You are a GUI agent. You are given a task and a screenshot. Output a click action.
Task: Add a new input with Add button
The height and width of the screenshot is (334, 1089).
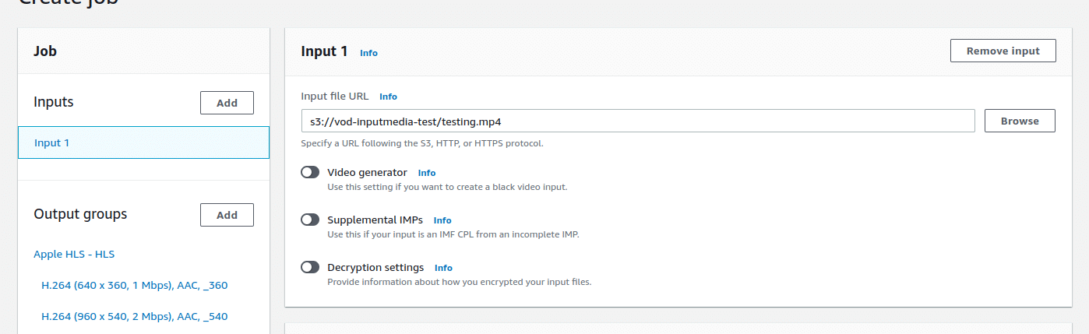pos(227,103)
